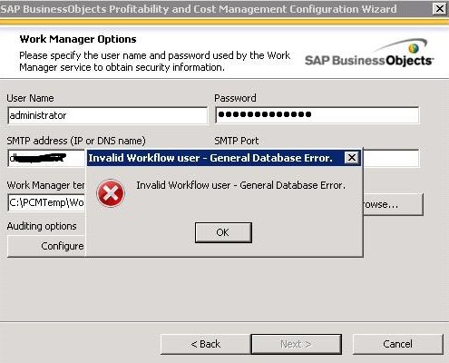Viewport: 449px width, 363px height.
Task: Cancel the configuration wizard
Action: (397, 344)
